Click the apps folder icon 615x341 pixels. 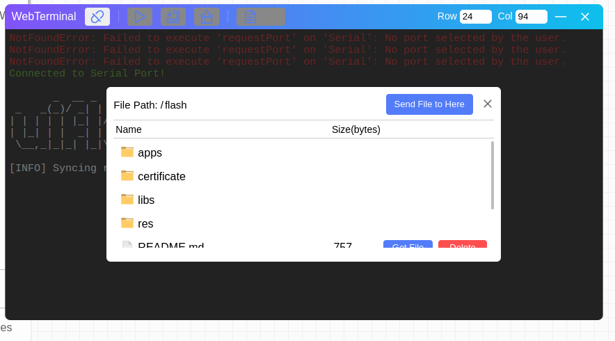127,152
